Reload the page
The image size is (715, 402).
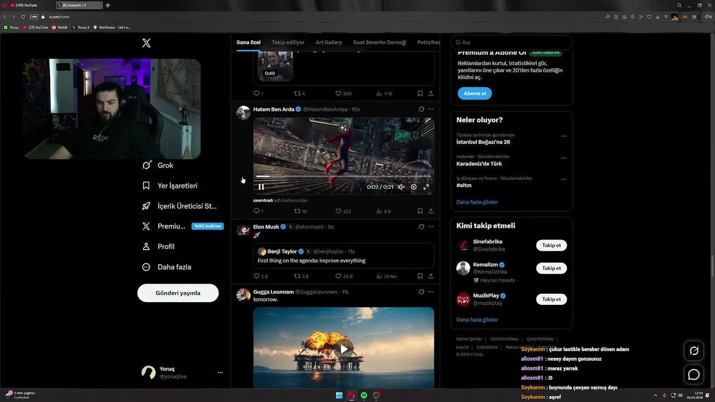23,17
